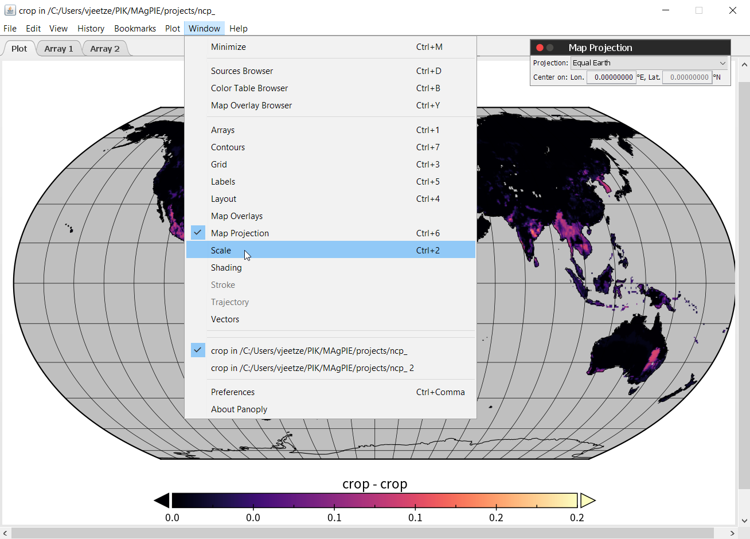The height and width of the screenshot is (539, 750).
Task: Click the vertical scrollbar thumb
Action: [x=744, y=285]
